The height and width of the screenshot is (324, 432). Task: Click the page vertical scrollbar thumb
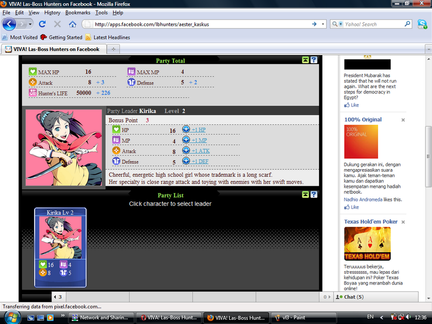[x=428, y=157]
